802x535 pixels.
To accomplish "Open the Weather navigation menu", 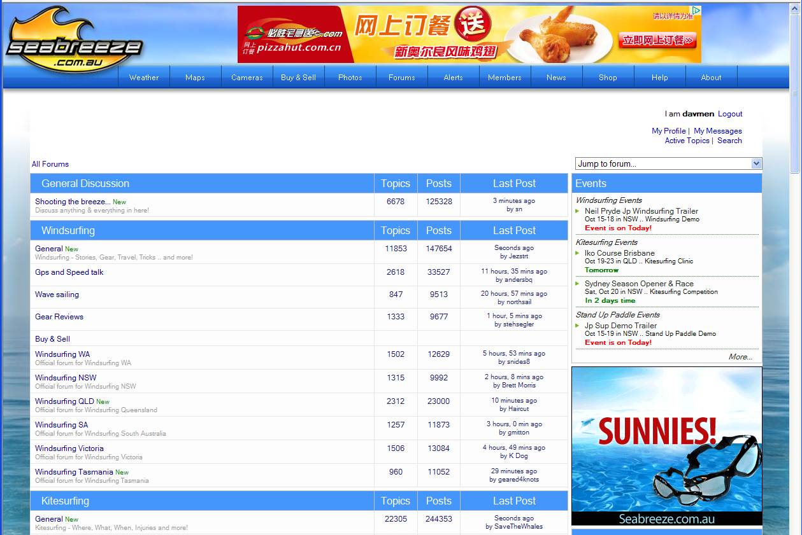I will point(144,77).
